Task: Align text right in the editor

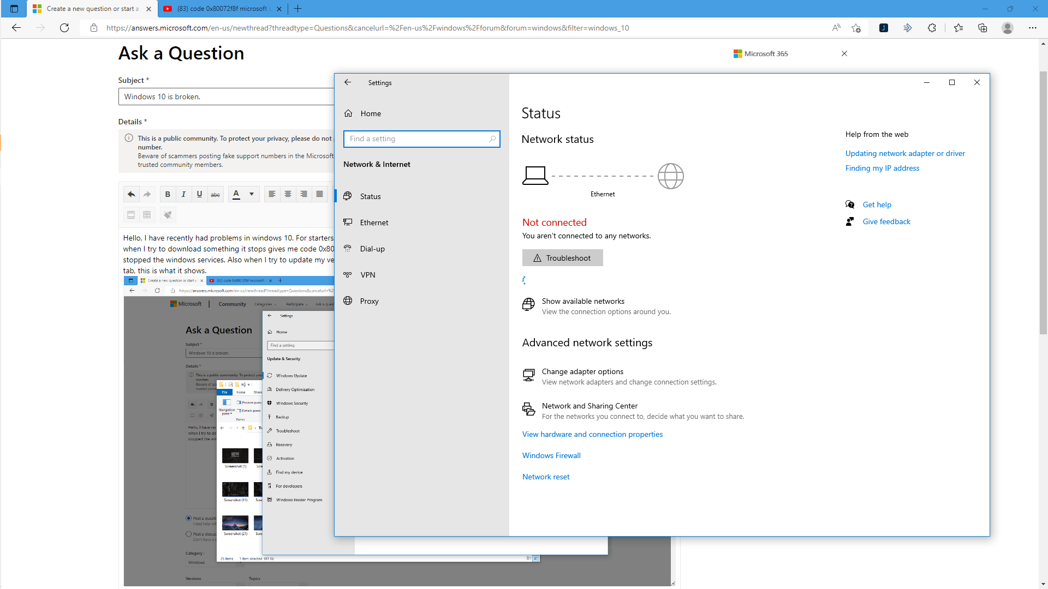Action: [303, 194]
